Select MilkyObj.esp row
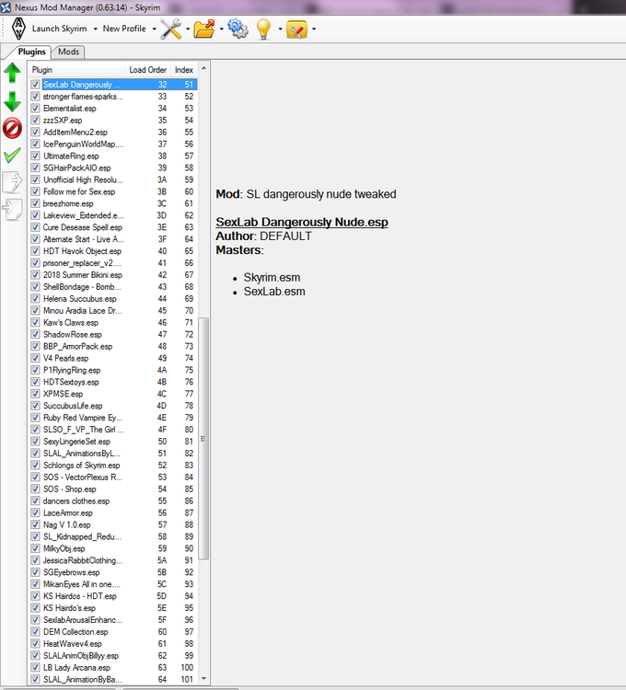 click(113, 548)
